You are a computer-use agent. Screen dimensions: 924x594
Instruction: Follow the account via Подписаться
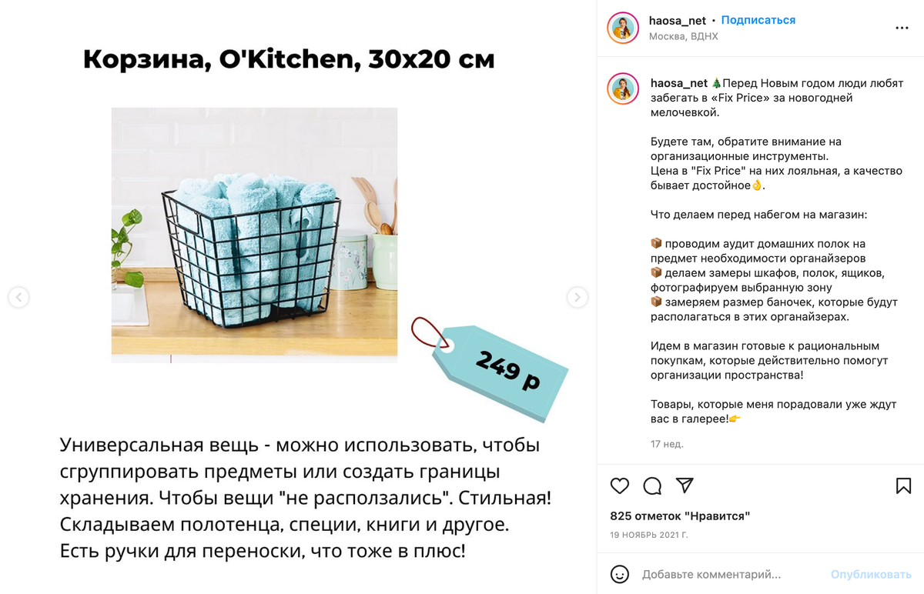click(x=758, y=20)
